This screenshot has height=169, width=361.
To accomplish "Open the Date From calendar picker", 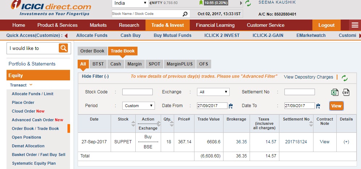I will 231,106.
